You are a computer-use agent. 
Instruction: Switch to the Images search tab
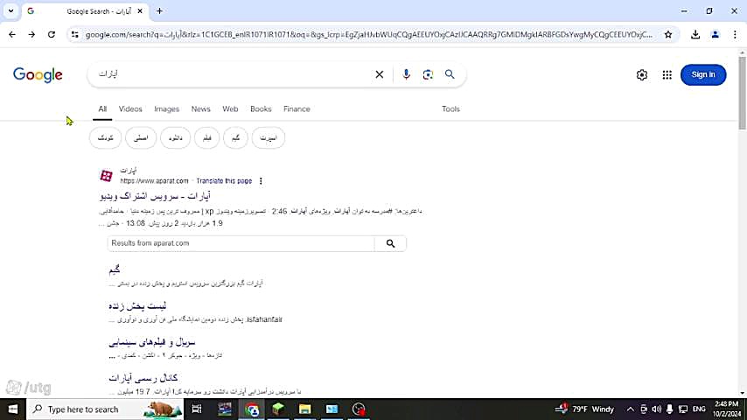point(167,109)
